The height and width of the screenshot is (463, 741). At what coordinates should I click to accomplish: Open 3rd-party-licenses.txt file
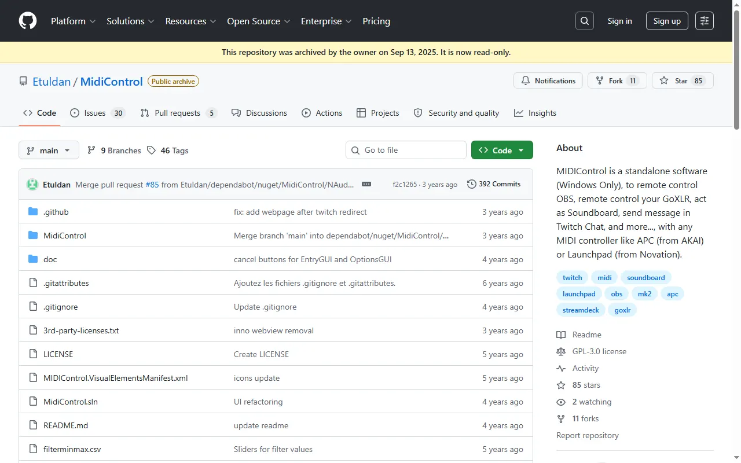pos(81,330)
